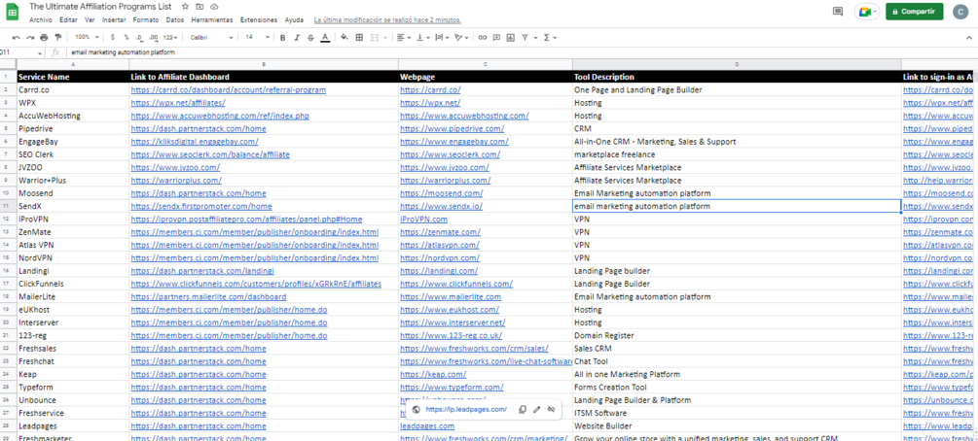
Task: Open the comment history icon
Action: [x=838, y=12]
